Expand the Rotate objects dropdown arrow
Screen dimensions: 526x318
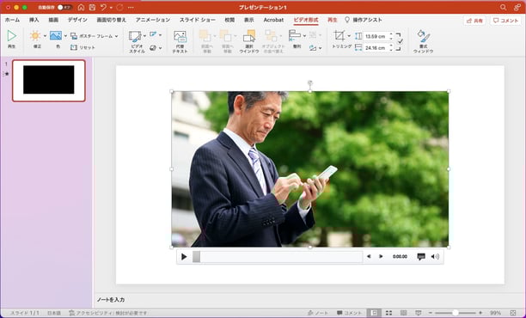pos(320,48)
